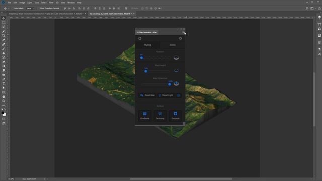Screen dimensions: 322x181
Task: Open the Filter menu
Action: pos(51,3)
